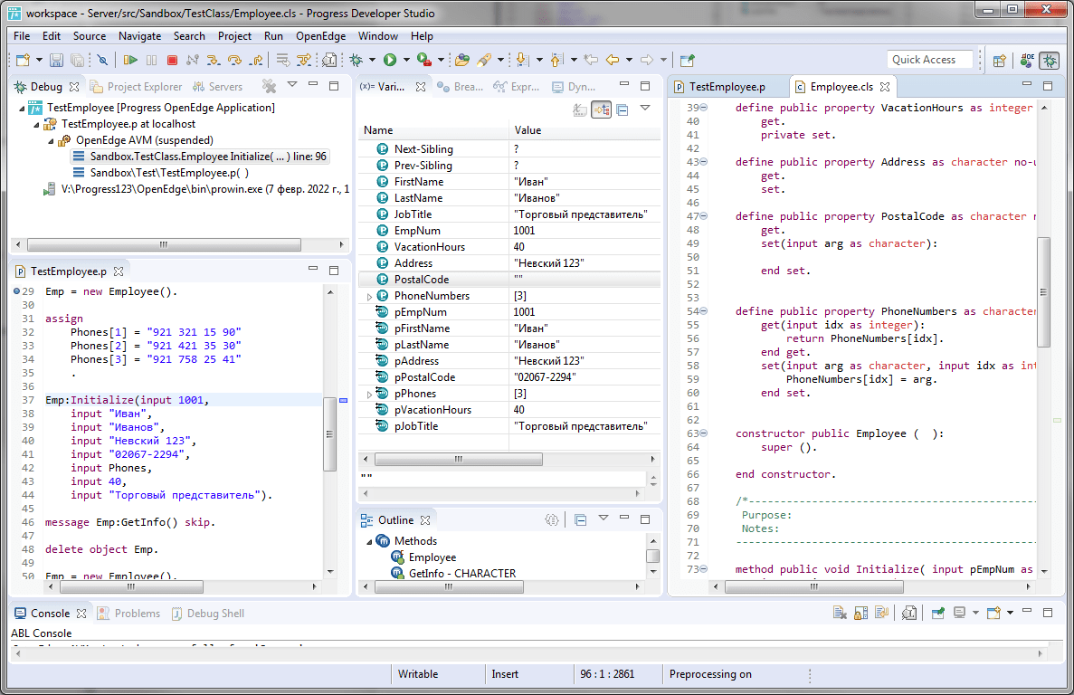Open the Variables view menu triangle
The width and height of the screenshot is (1074, 695).
[645, 109]
